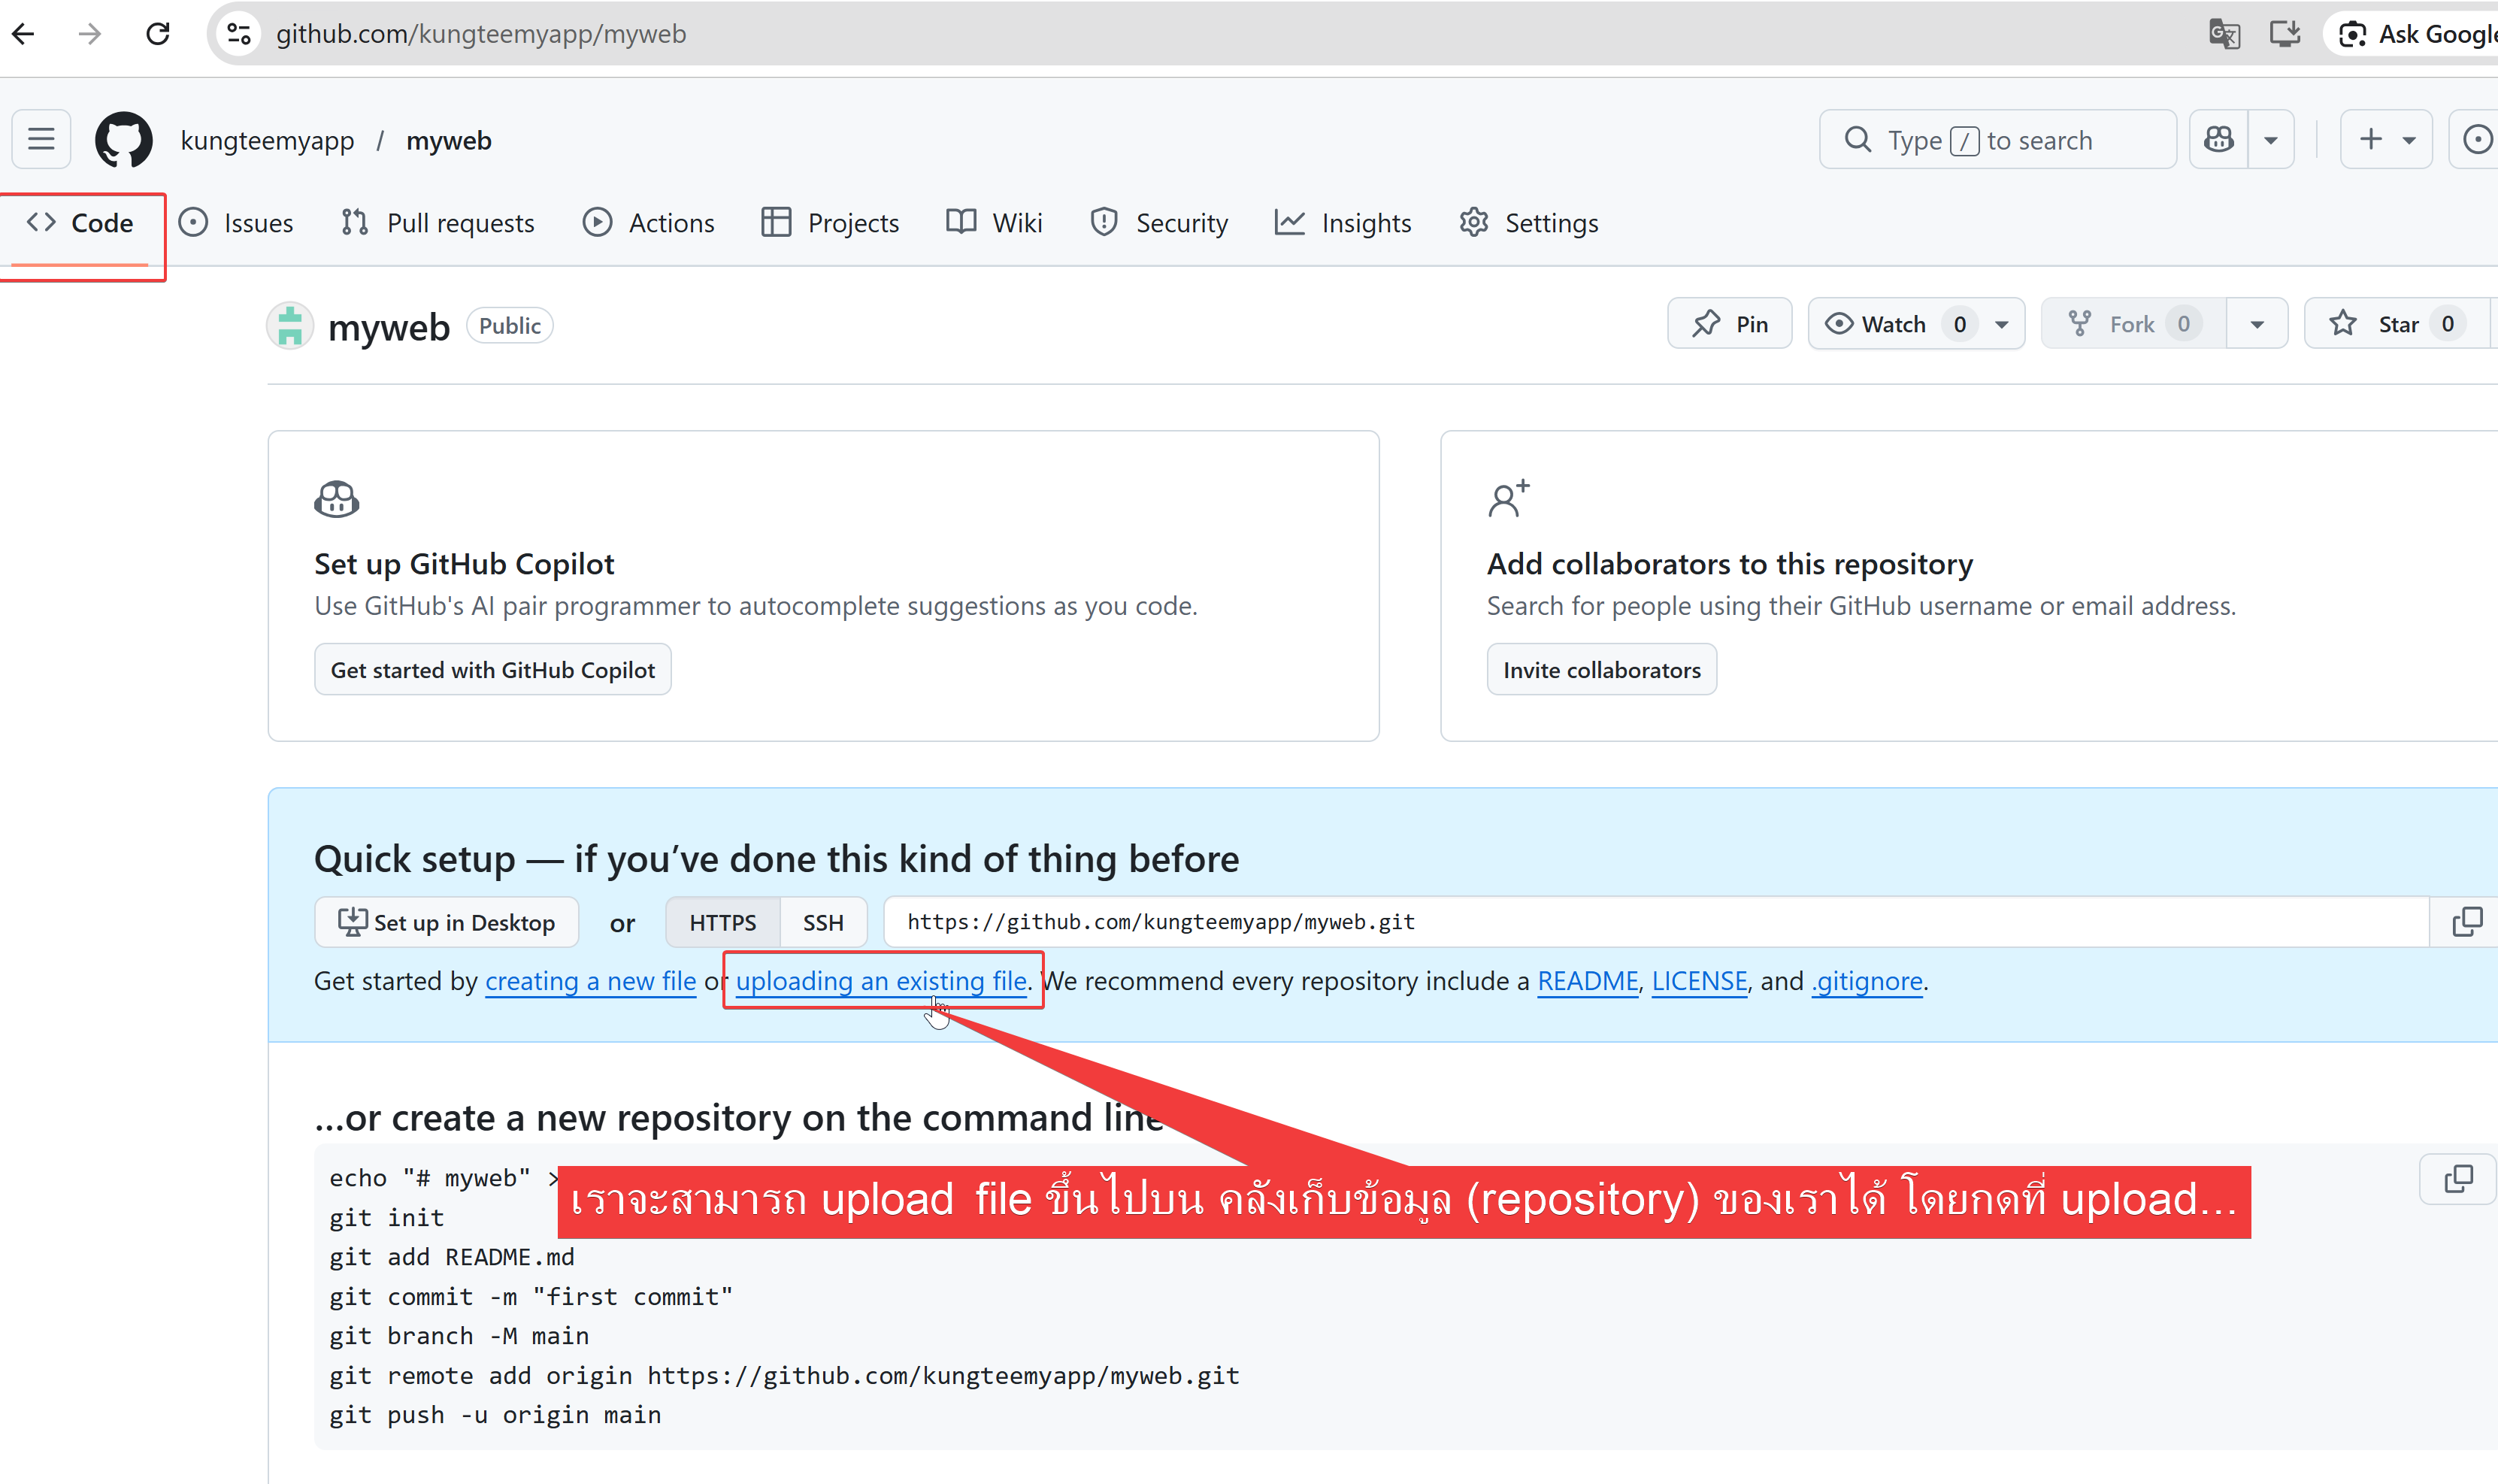Select the HTTPS protocol option
This screenshot has width=2498, height=1484.
[722, 922]
